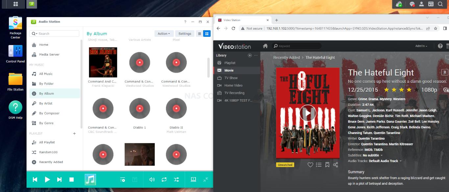The height and width of the screenshot is (192, 449).
Task: Browse music By Genre
Action: (55, 123)
